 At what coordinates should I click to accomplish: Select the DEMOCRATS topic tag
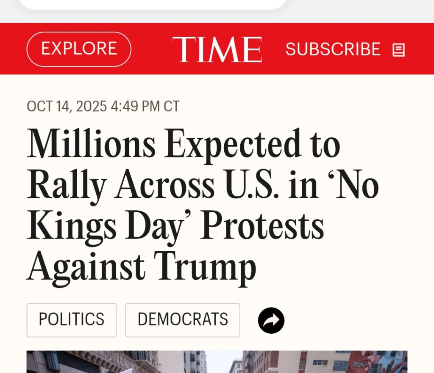pos(183,320)
